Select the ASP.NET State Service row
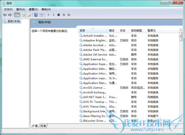 point(119,97)
